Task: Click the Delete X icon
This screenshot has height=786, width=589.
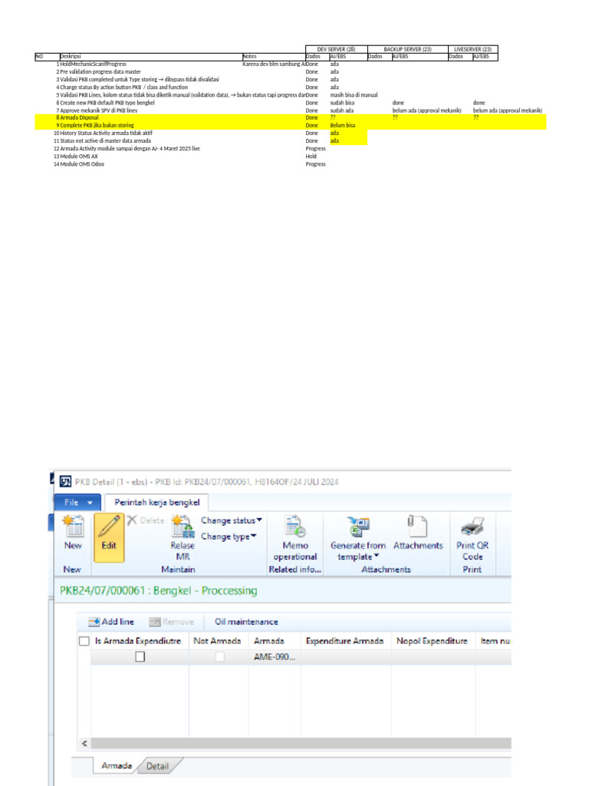Action: coord(132,520)
